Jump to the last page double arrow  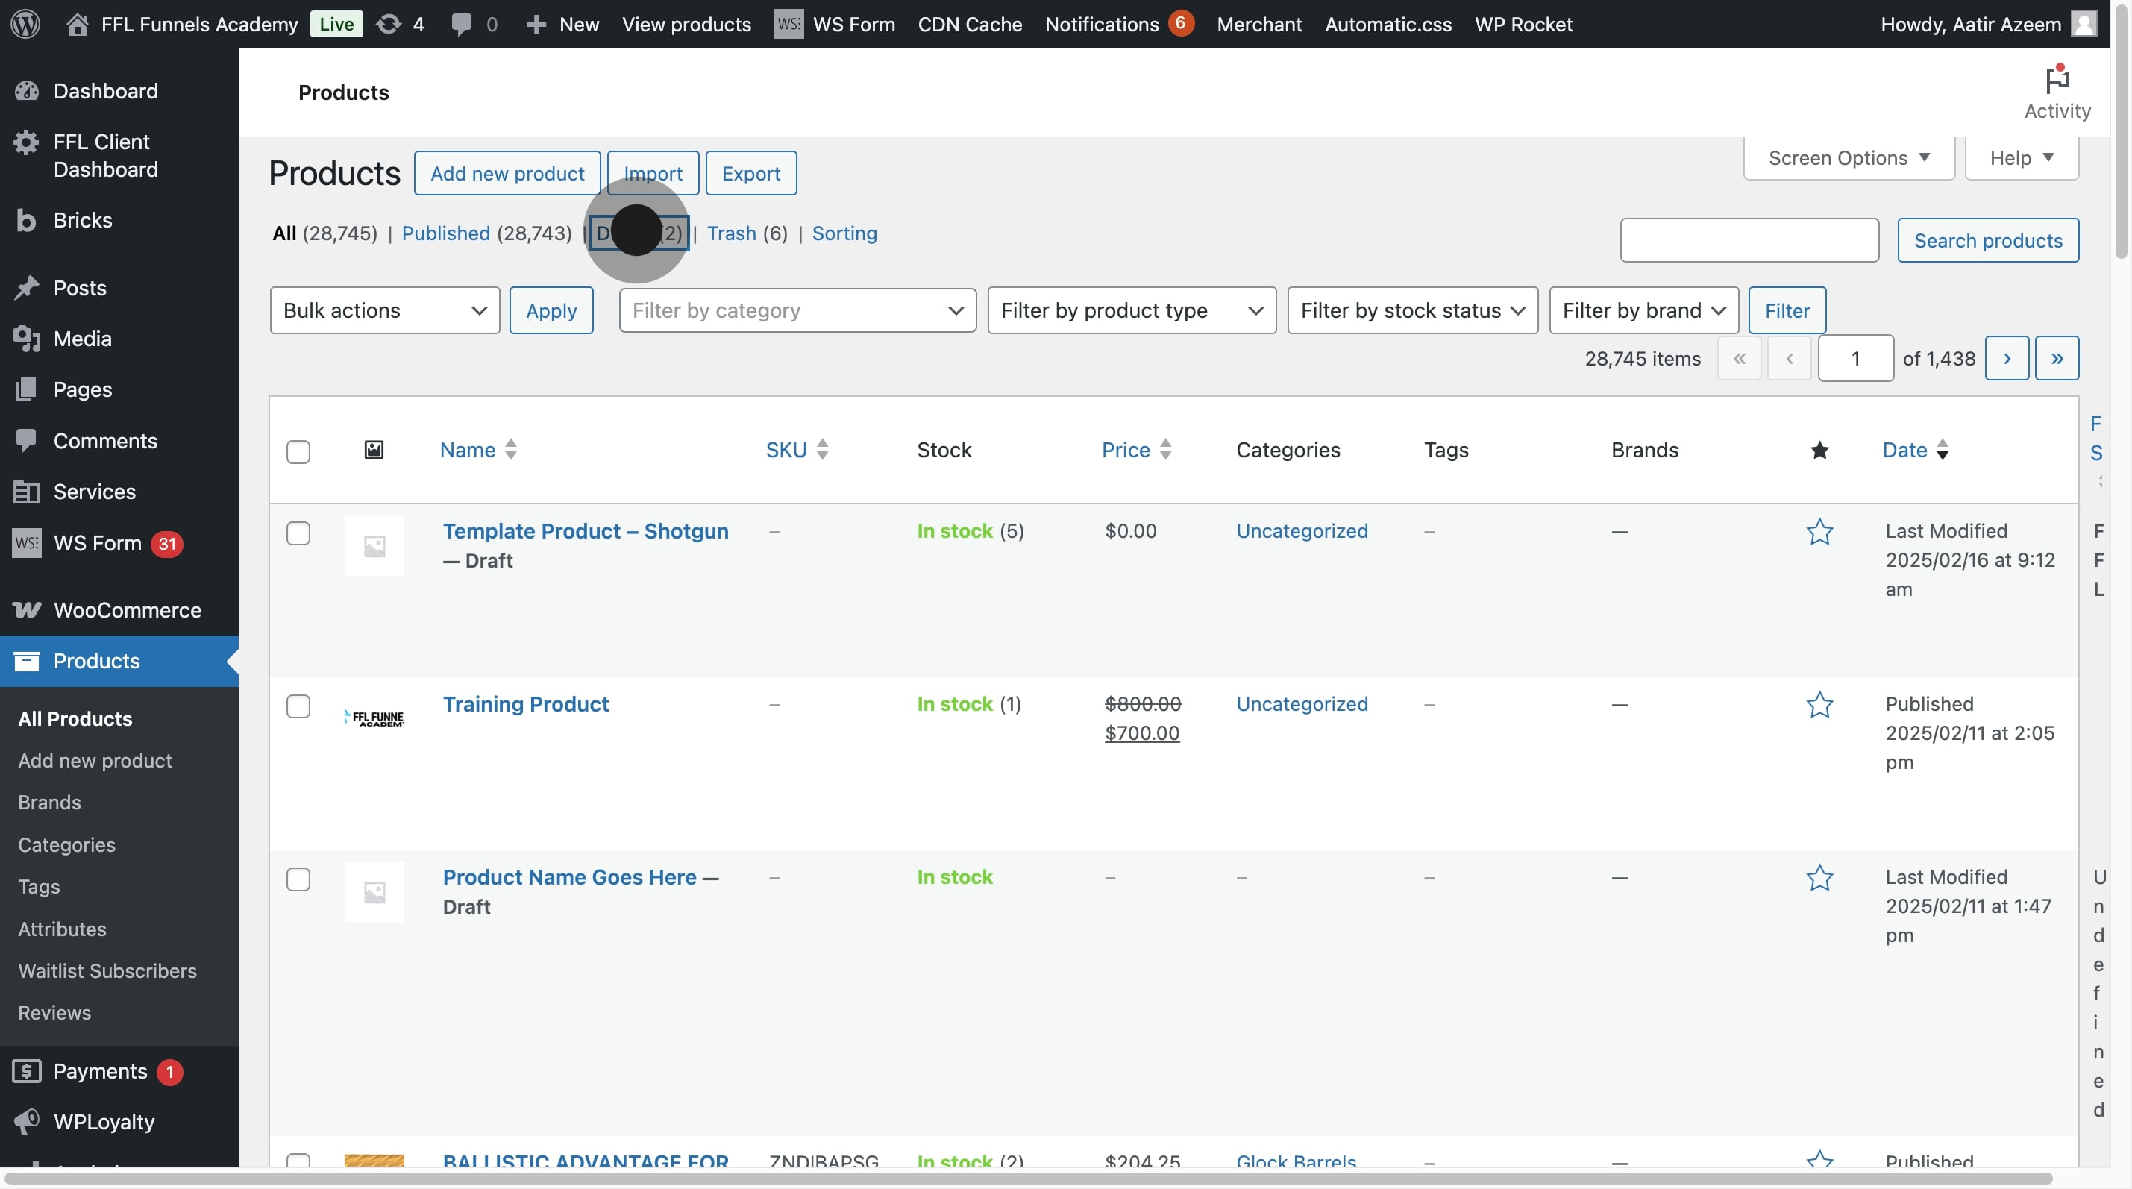pos(2057,358)
